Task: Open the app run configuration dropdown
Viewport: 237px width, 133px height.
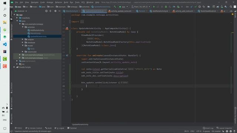Action: pyautogui.click(x=123, y=7)
